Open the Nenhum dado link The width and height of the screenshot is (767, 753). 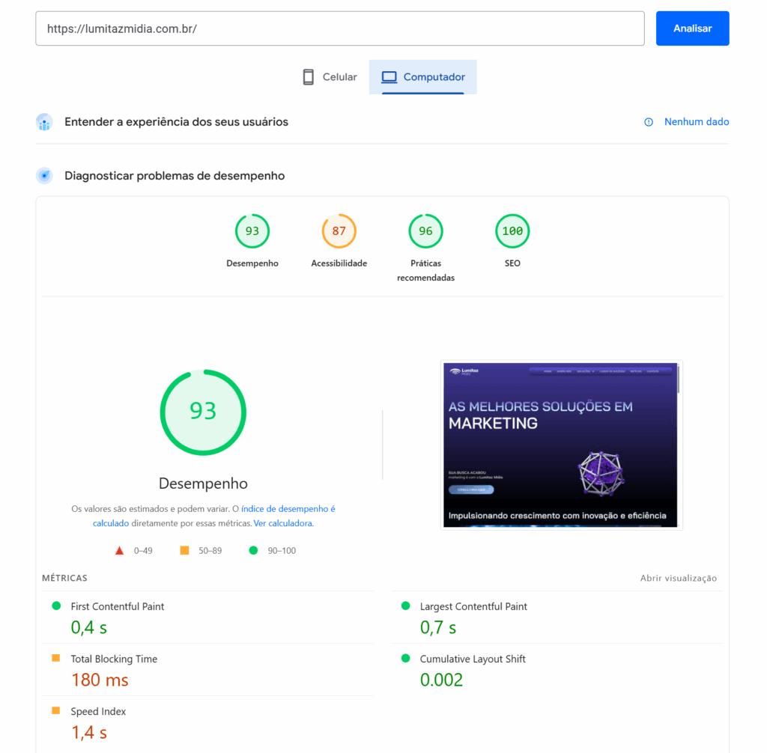point(696,122)
